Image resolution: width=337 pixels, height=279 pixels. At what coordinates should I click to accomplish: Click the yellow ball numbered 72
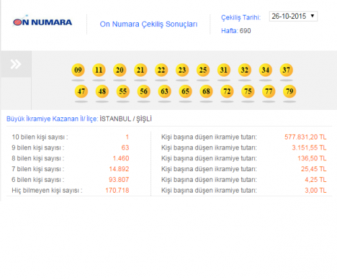[x=227, y=91]
